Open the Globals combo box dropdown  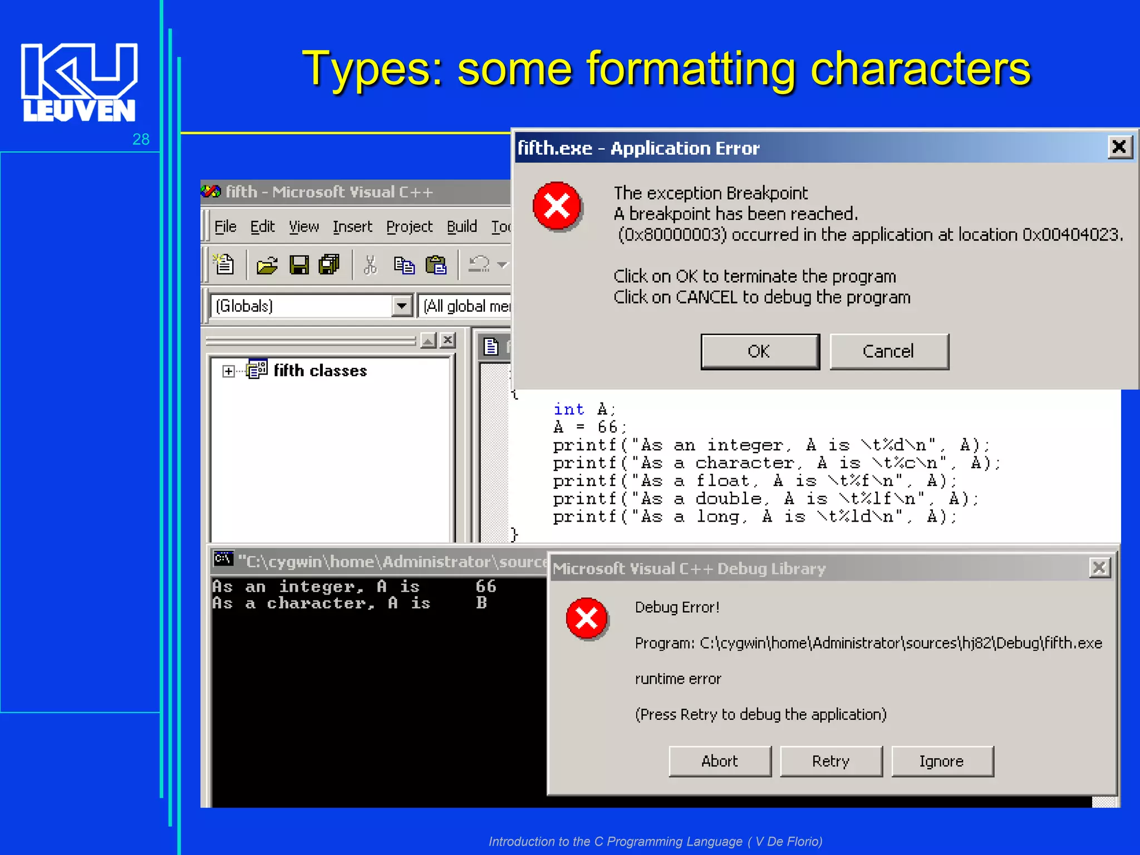(401, 306)
